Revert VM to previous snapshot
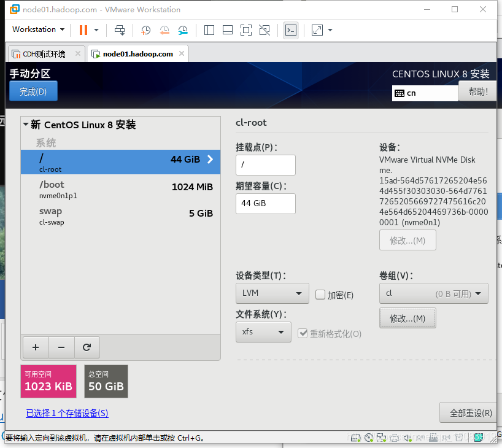Screen dimensions: 502x448 (x=164, y=30)
